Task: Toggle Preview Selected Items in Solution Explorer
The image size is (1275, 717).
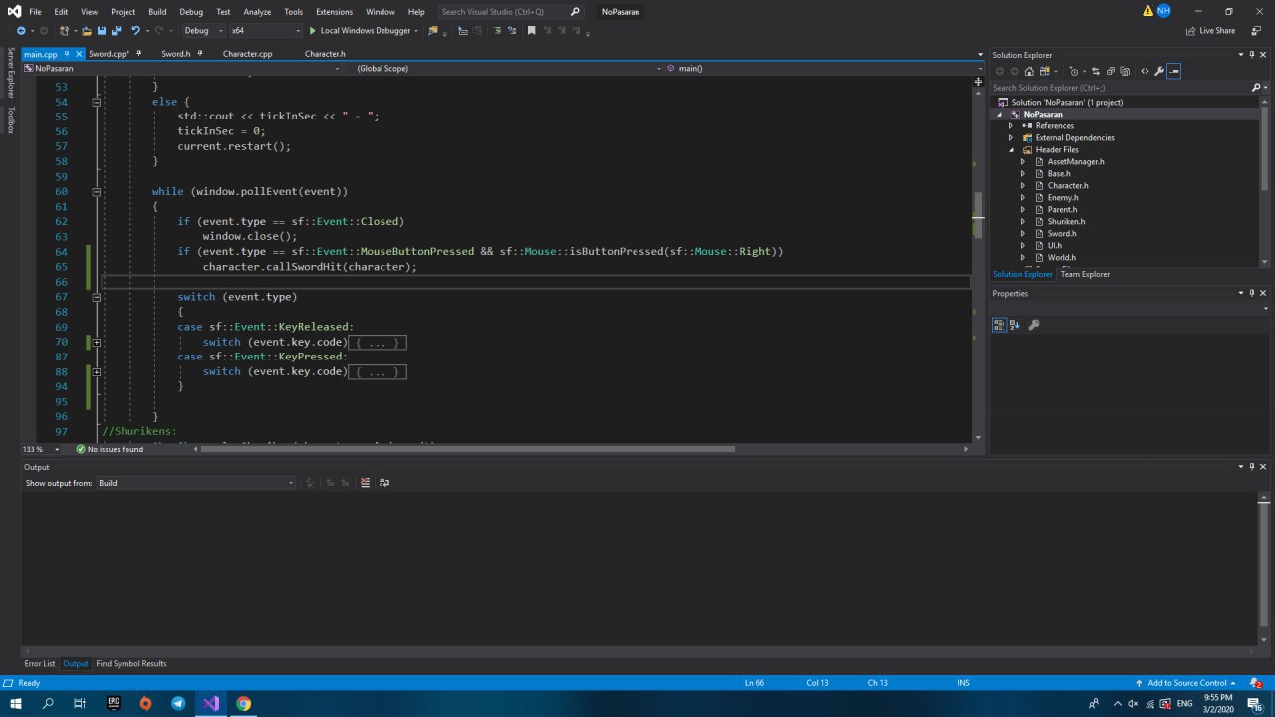Action: 1174,71
